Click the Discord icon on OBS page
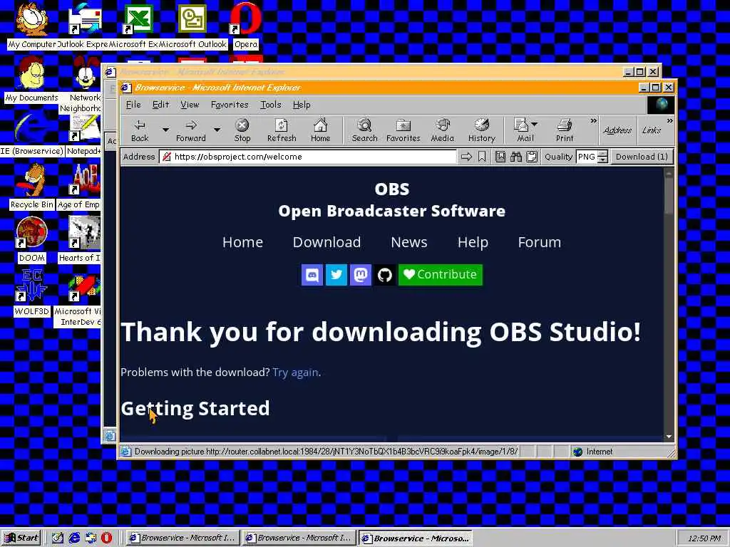This screenshot has width=730, height=547. (312, 274)
